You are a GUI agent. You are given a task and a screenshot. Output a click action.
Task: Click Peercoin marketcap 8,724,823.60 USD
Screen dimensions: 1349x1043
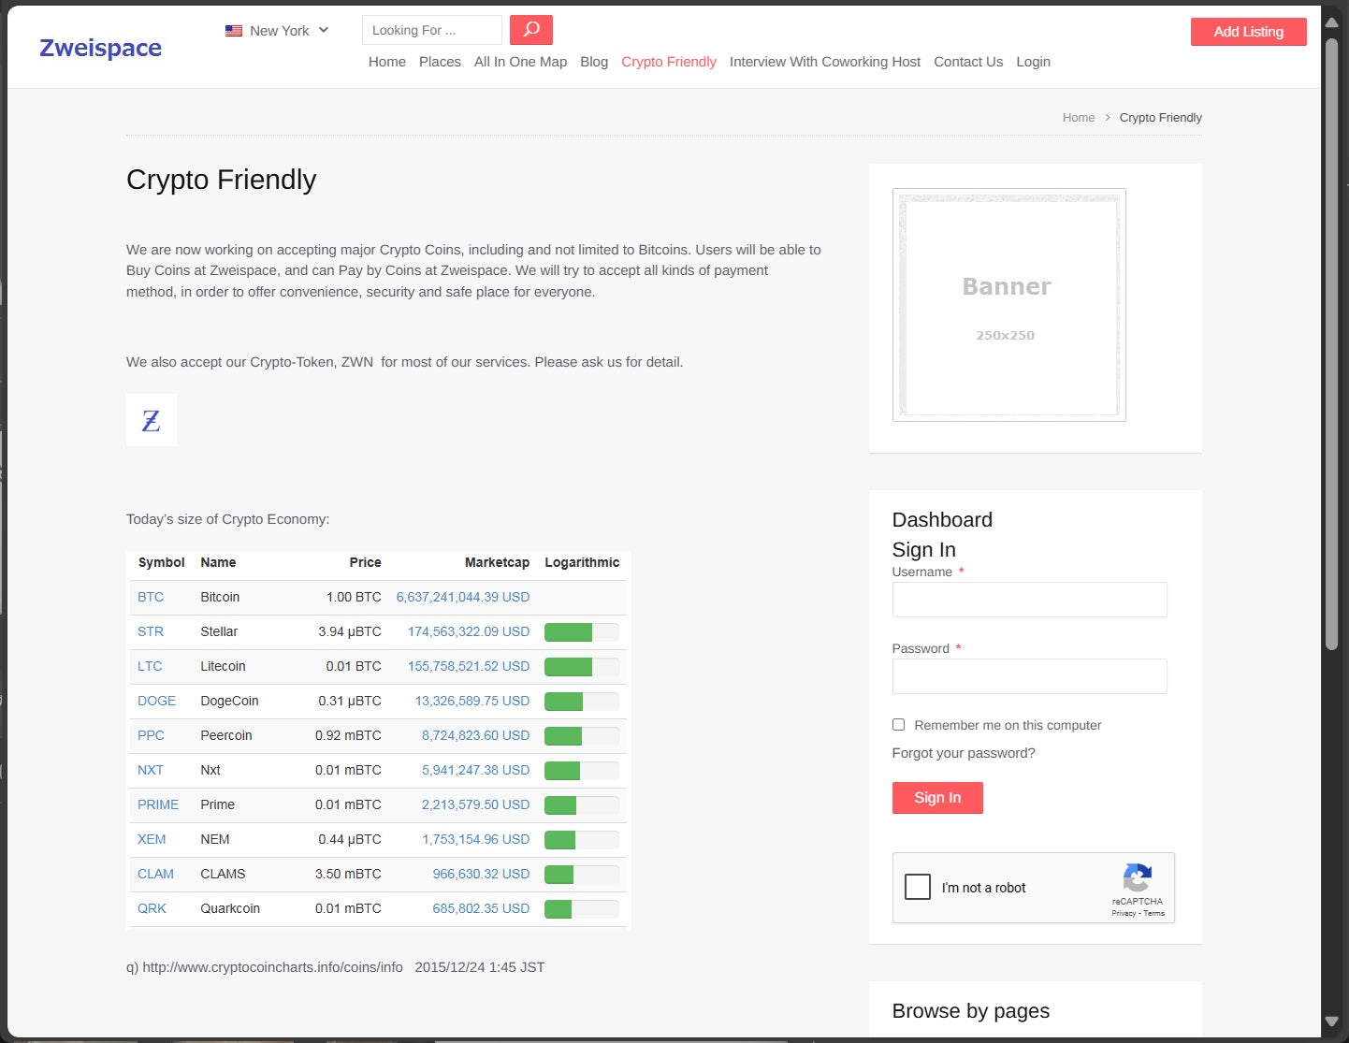pyautogui.click(x=475, y=735)
